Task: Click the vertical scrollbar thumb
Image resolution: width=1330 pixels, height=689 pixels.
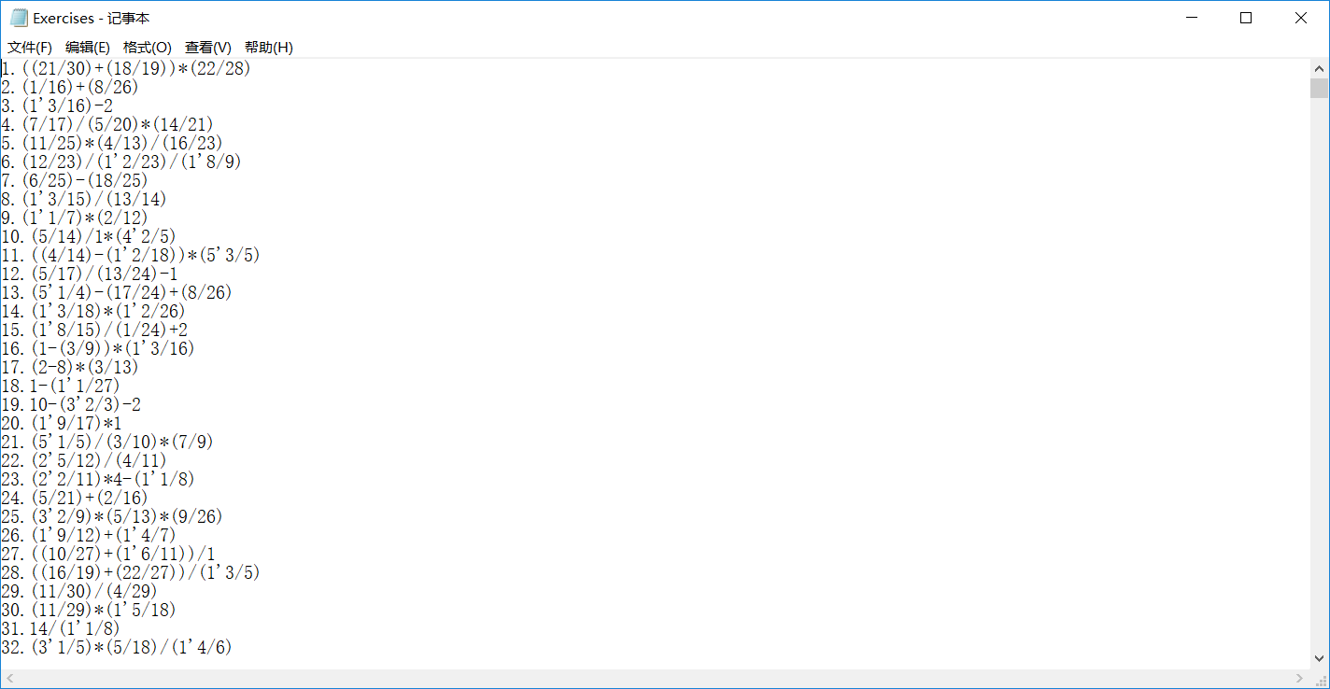Action: pos(1319,89)
